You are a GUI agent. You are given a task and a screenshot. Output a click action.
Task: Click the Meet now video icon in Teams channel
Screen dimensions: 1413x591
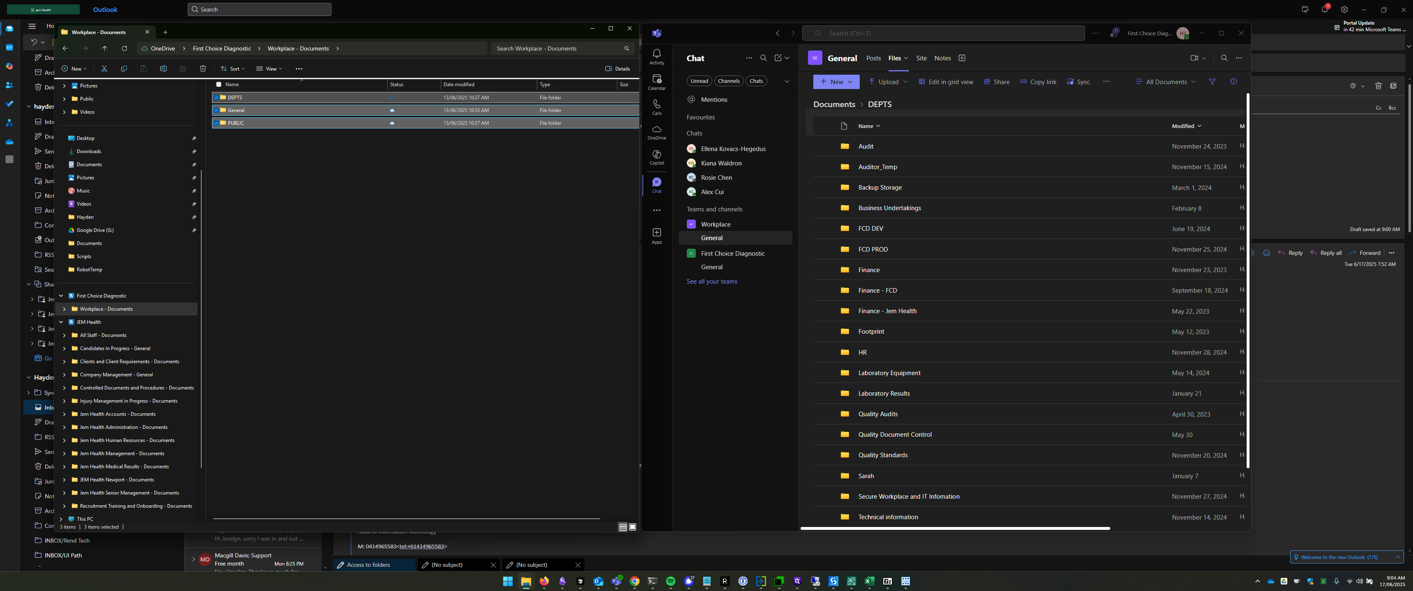[1195, 58]
